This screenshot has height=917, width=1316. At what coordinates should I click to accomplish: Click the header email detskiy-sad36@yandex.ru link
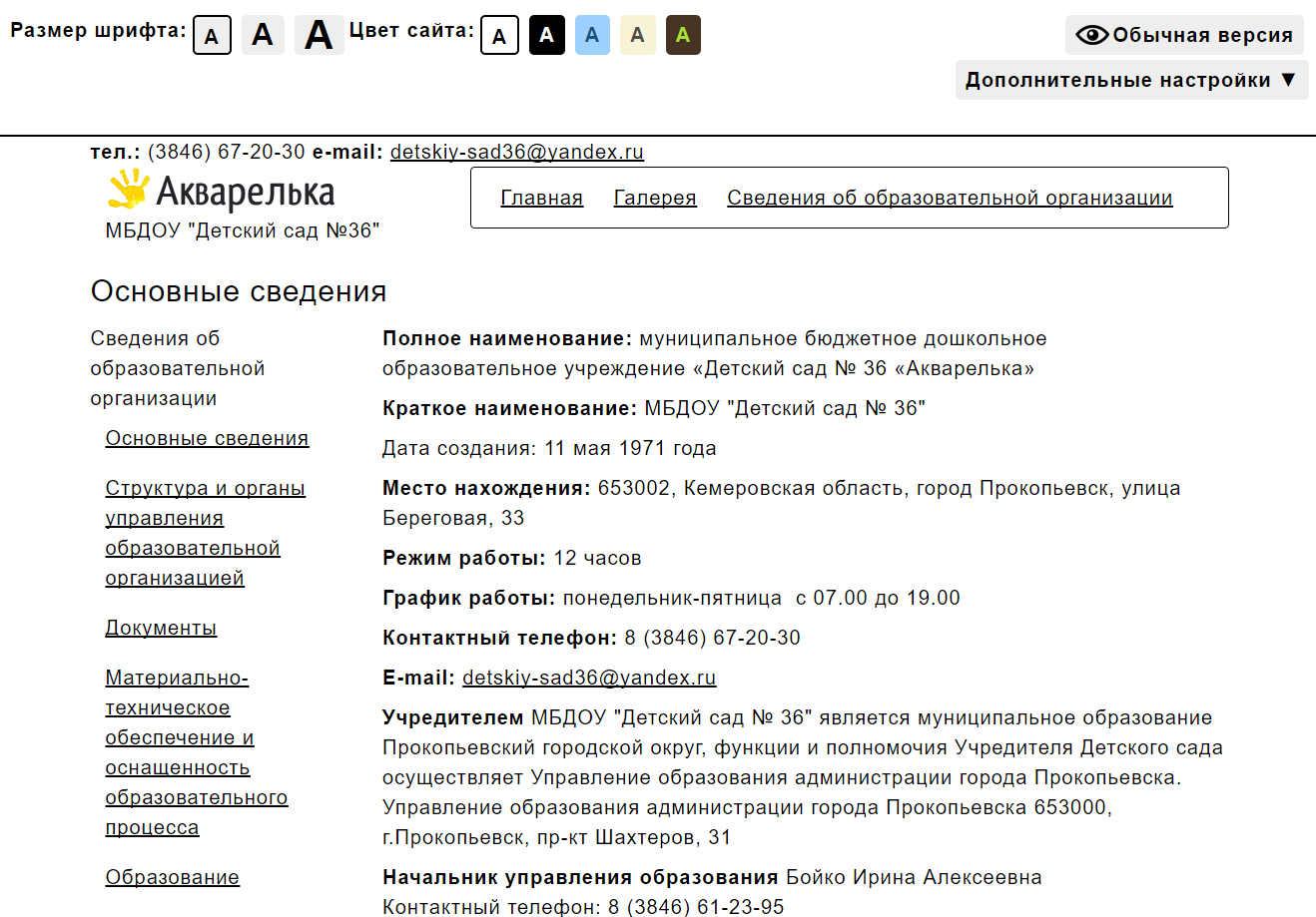(x=516, y=152)
